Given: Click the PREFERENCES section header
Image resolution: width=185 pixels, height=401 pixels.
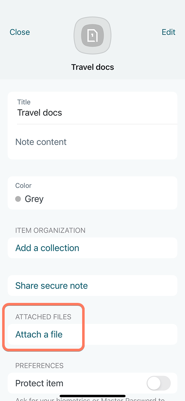Looking at the screenshot, I should click(40, 366).
